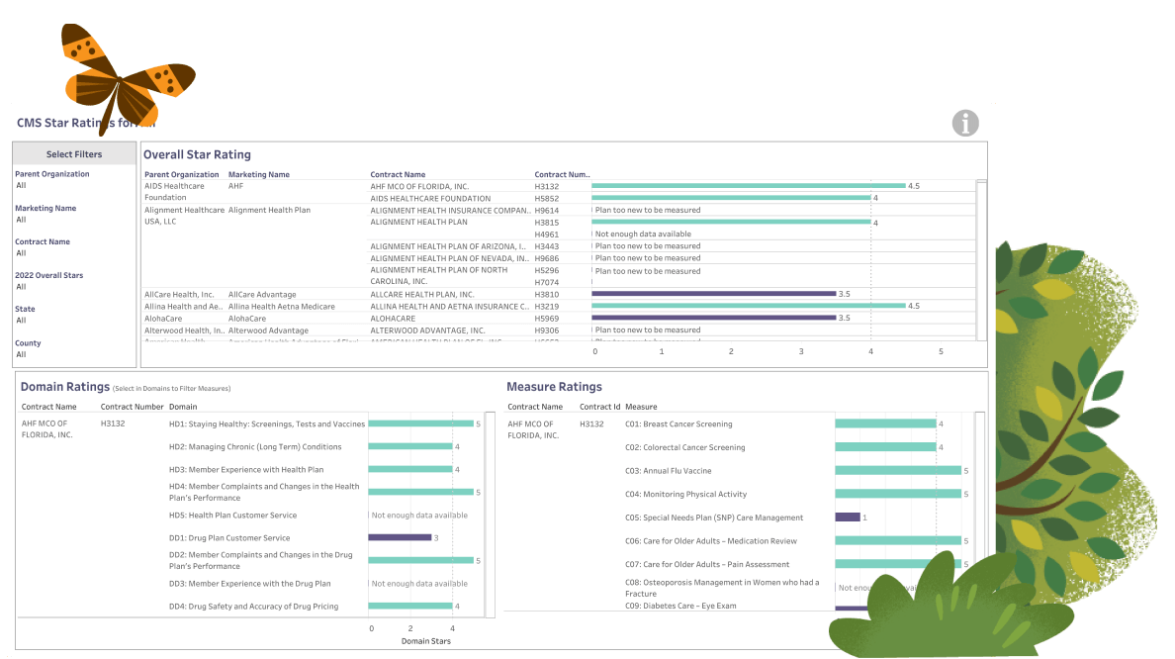Select the AHF marketing name cell

[236, 186]
